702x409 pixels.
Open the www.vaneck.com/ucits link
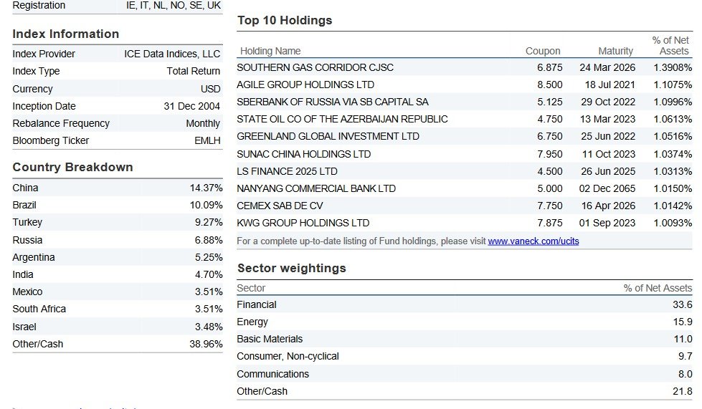tap(533, 241)
